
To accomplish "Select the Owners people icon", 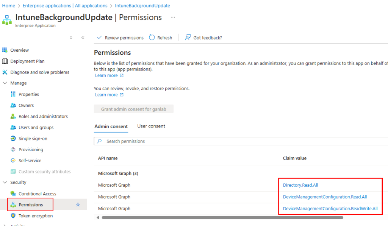I will tap(13, 105).
